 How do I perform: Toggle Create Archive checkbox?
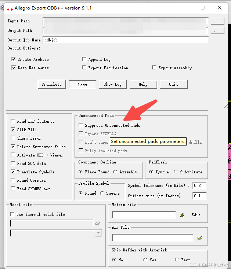click(x=14, y=59)
